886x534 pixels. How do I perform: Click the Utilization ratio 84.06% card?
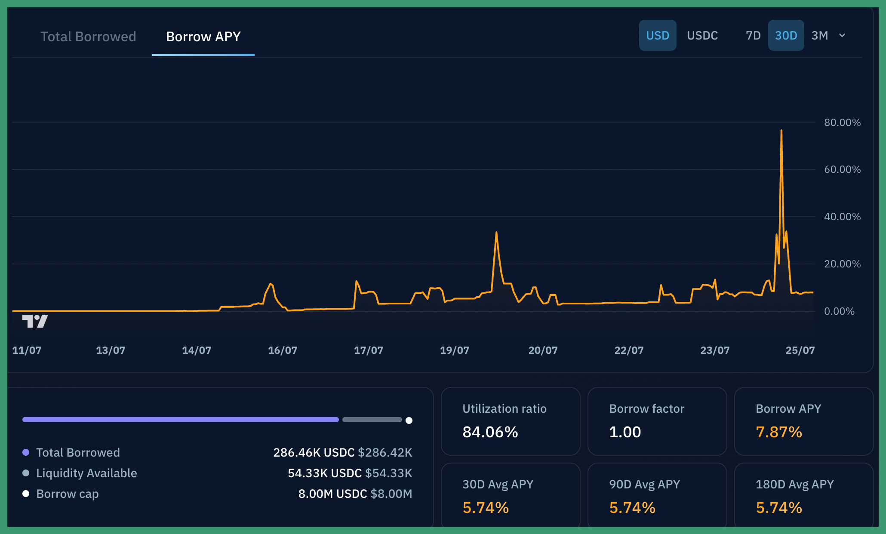coord(510,421)
